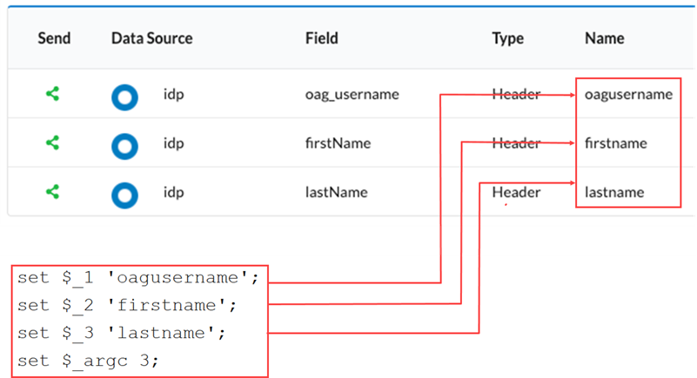The width and height of the screenshot is (697, 378).
Task: Select the lastName field cell
Action: [x=336, y=192]
